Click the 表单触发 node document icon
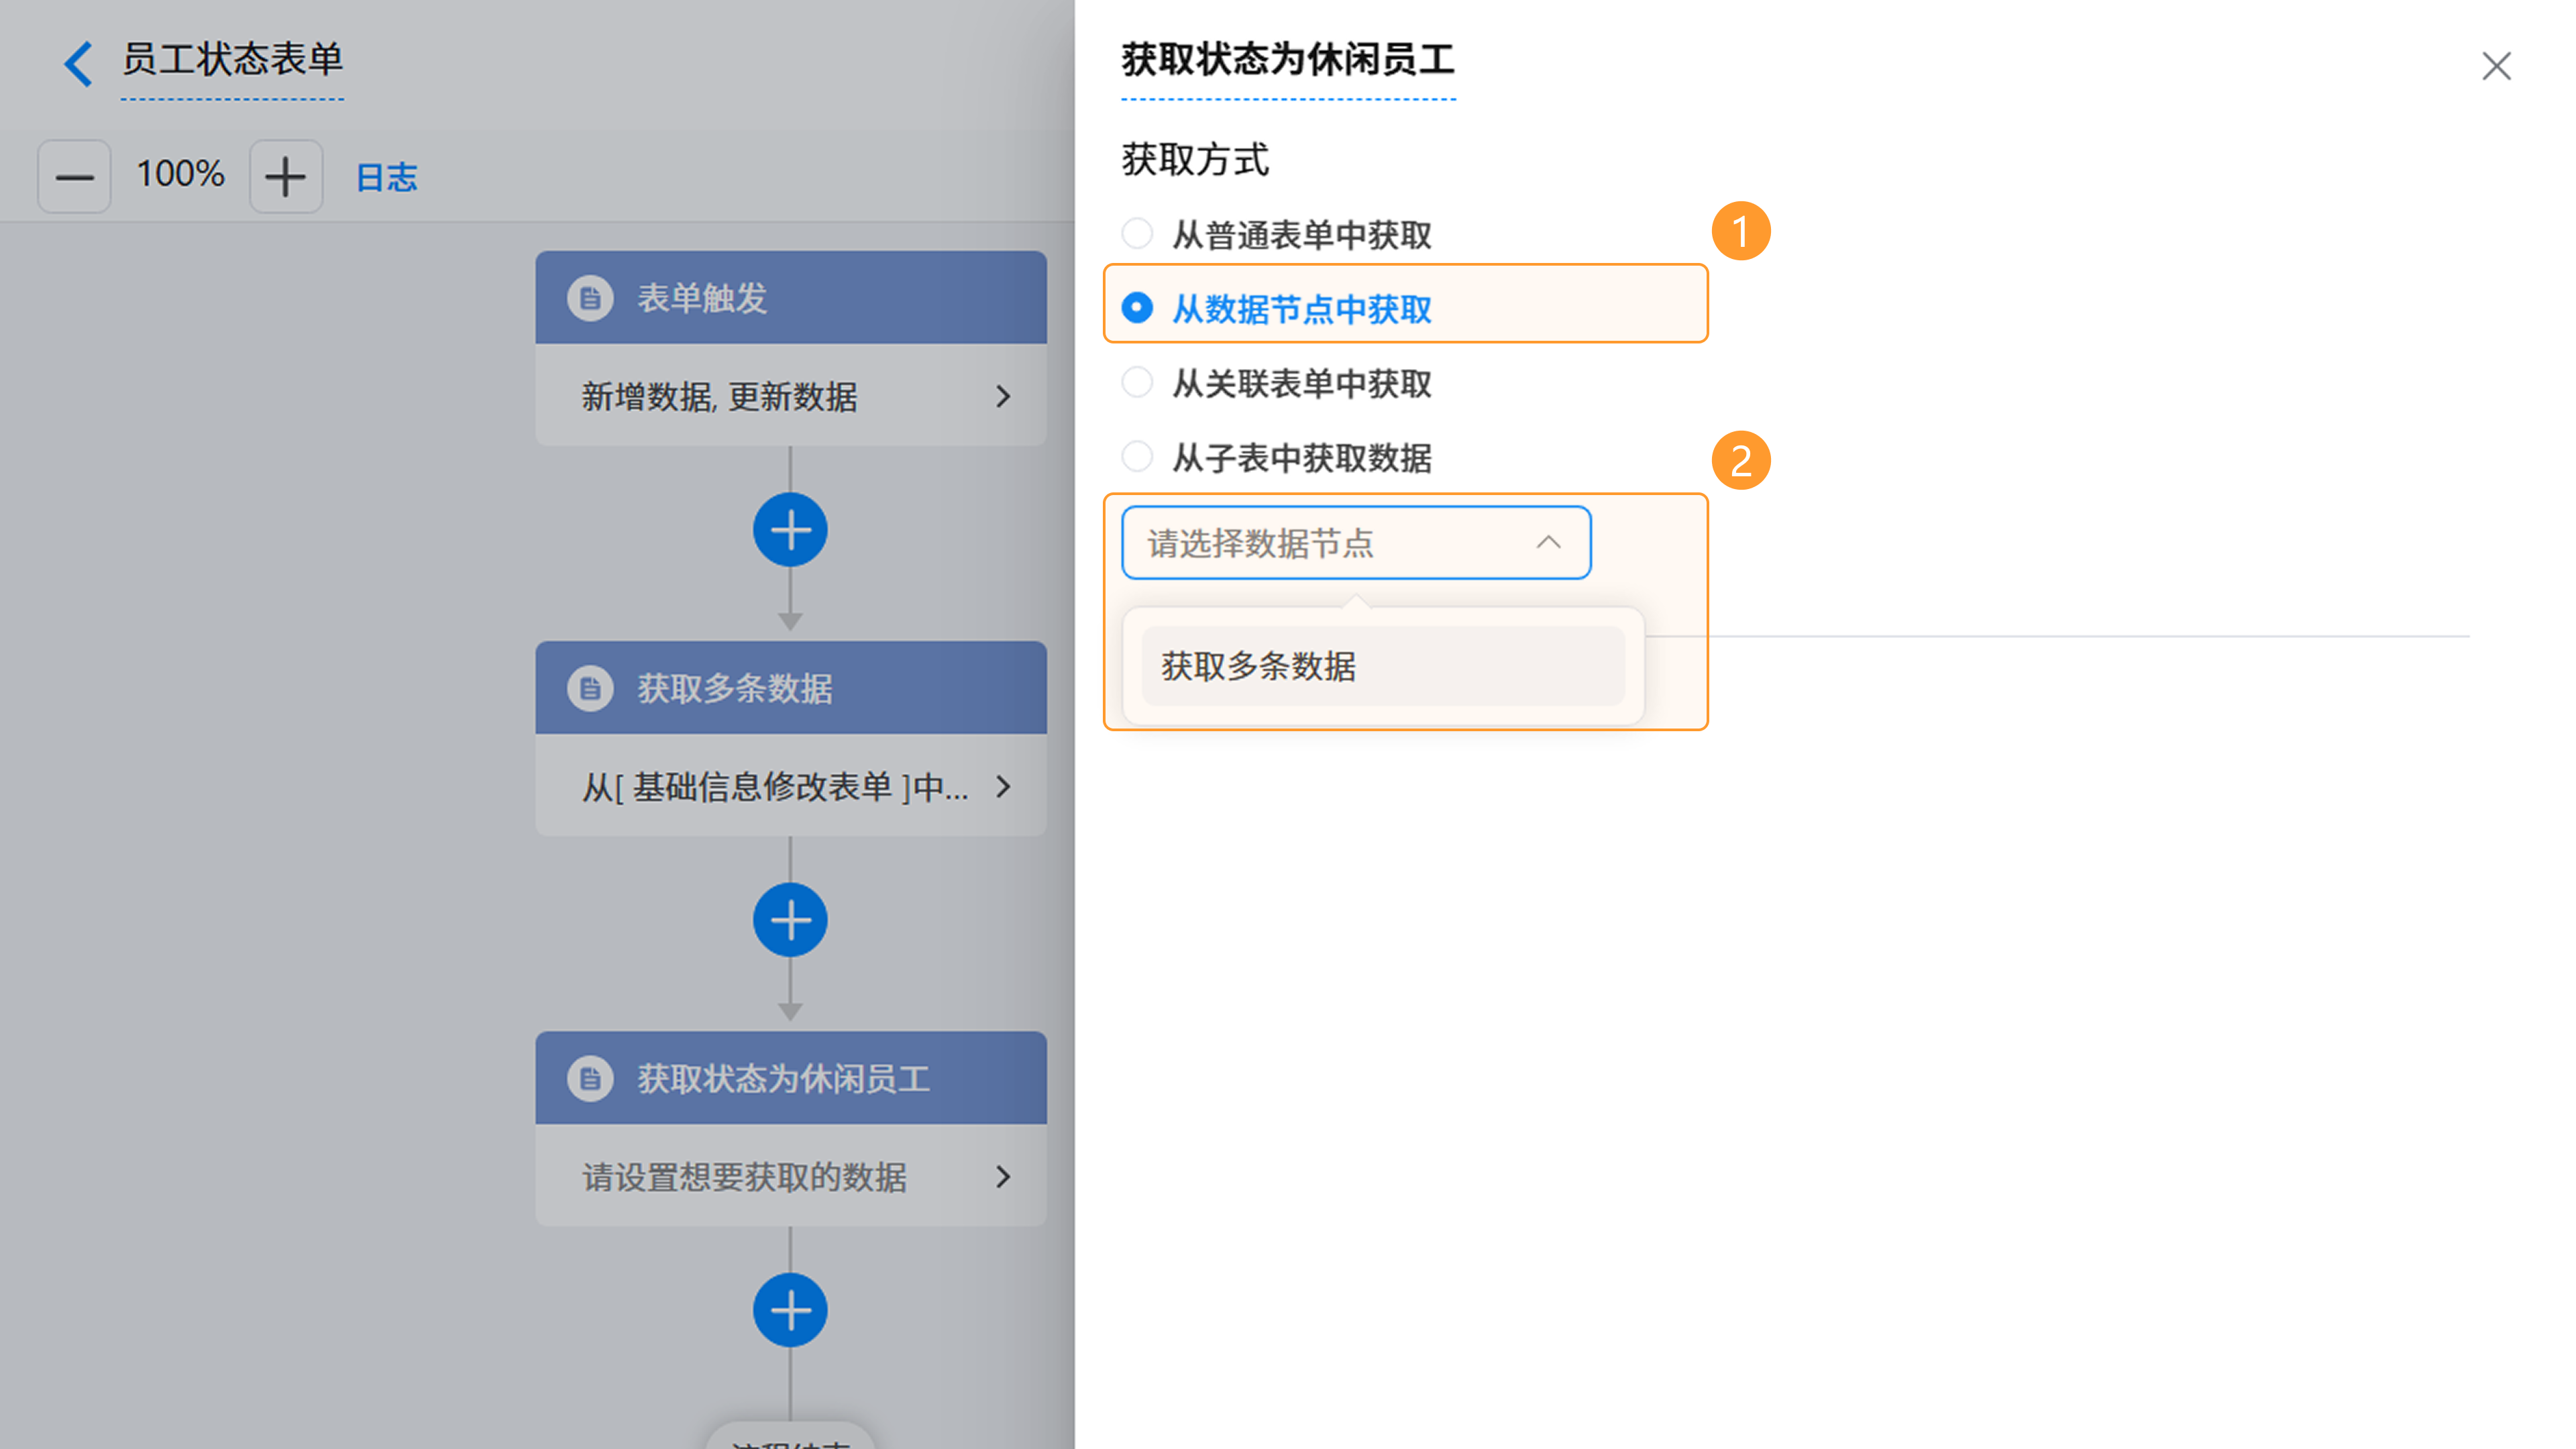 [x=590, y=298]
